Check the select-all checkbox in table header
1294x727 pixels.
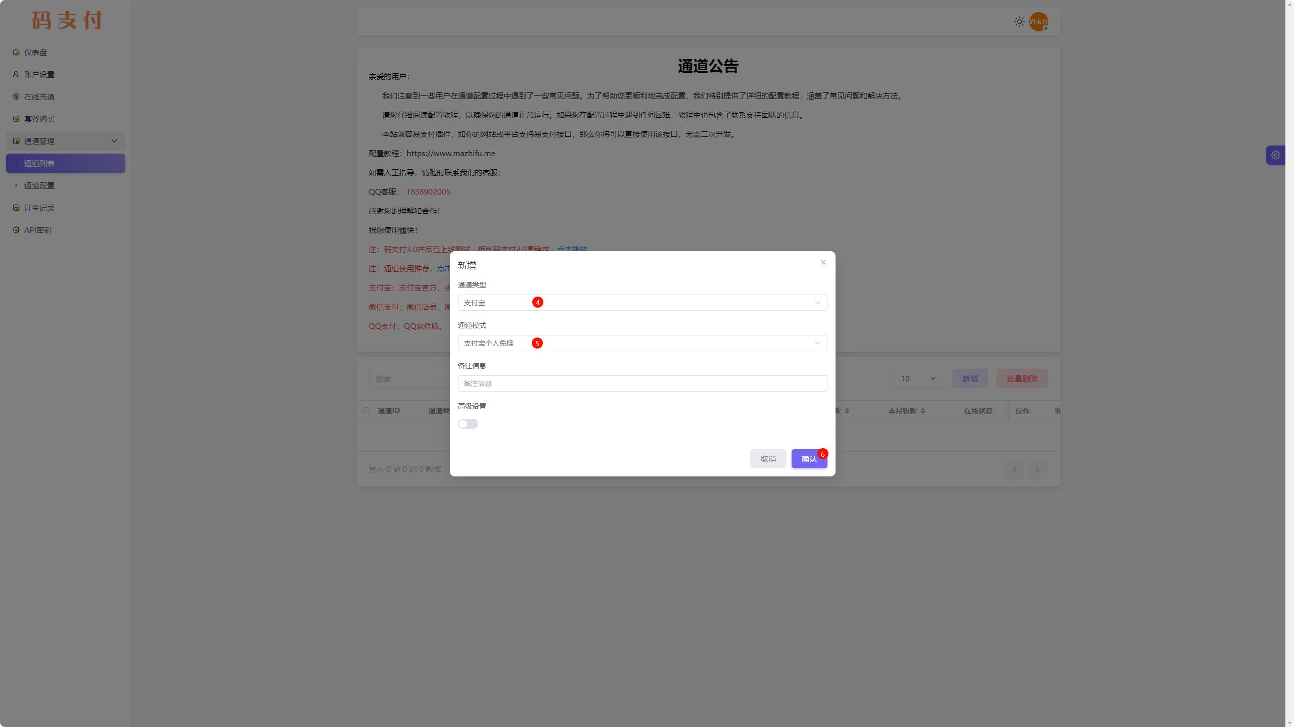(x=366, y=411)
